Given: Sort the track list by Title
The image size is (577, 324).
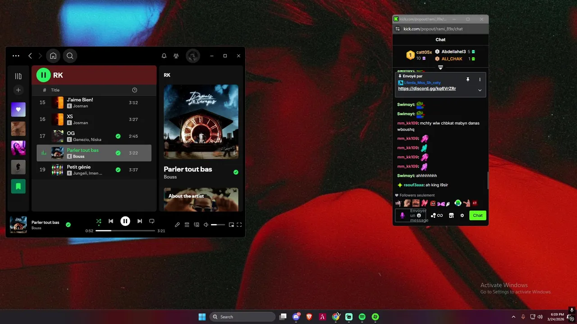Looking at the screenshot, I should 55,90.
